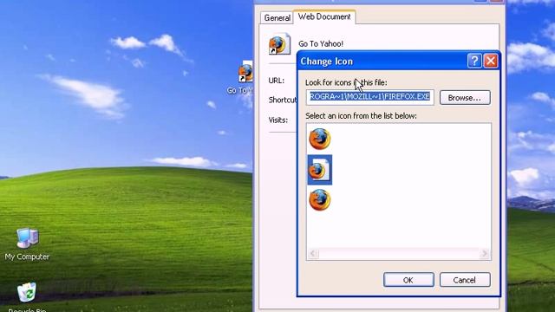Select the first Firefox globe icon in list
The width and height of the screenshot is (555, 312).
[x=320, y=139]
